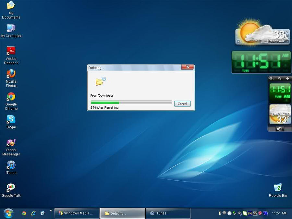Click the deletion progress bar
Screen dimensions: 292x219
(x=131, y=102)
